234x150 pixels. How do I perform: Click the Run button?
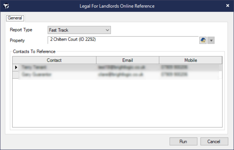pos(183,141)
